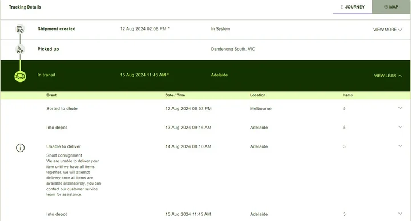This screenshot has height=221, width=411.
Task: Click the 13 Aug 2024 09:16 AM time
Action: [188, 128]
